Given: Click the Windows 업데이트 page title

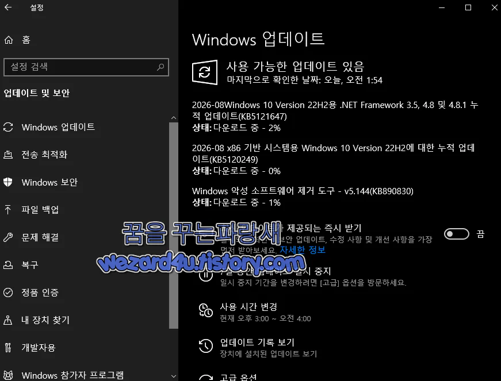Looking at the screenshot, I should tap(258, 40).
